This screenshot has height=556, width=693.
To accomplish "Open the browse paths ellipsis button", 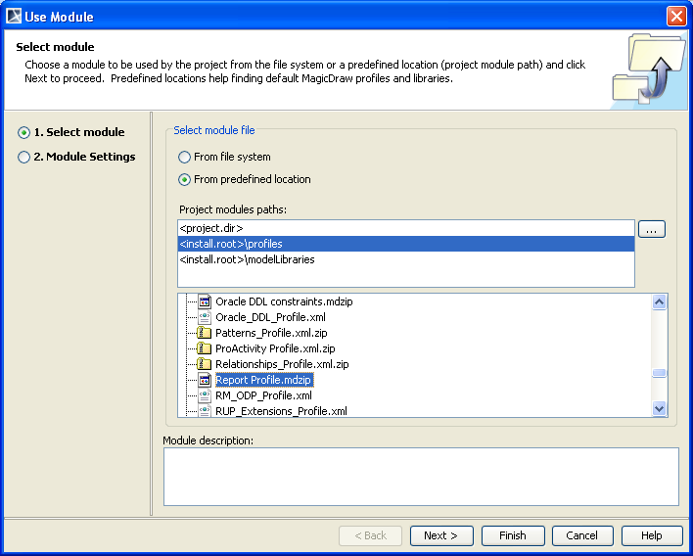I will point(652,228).
